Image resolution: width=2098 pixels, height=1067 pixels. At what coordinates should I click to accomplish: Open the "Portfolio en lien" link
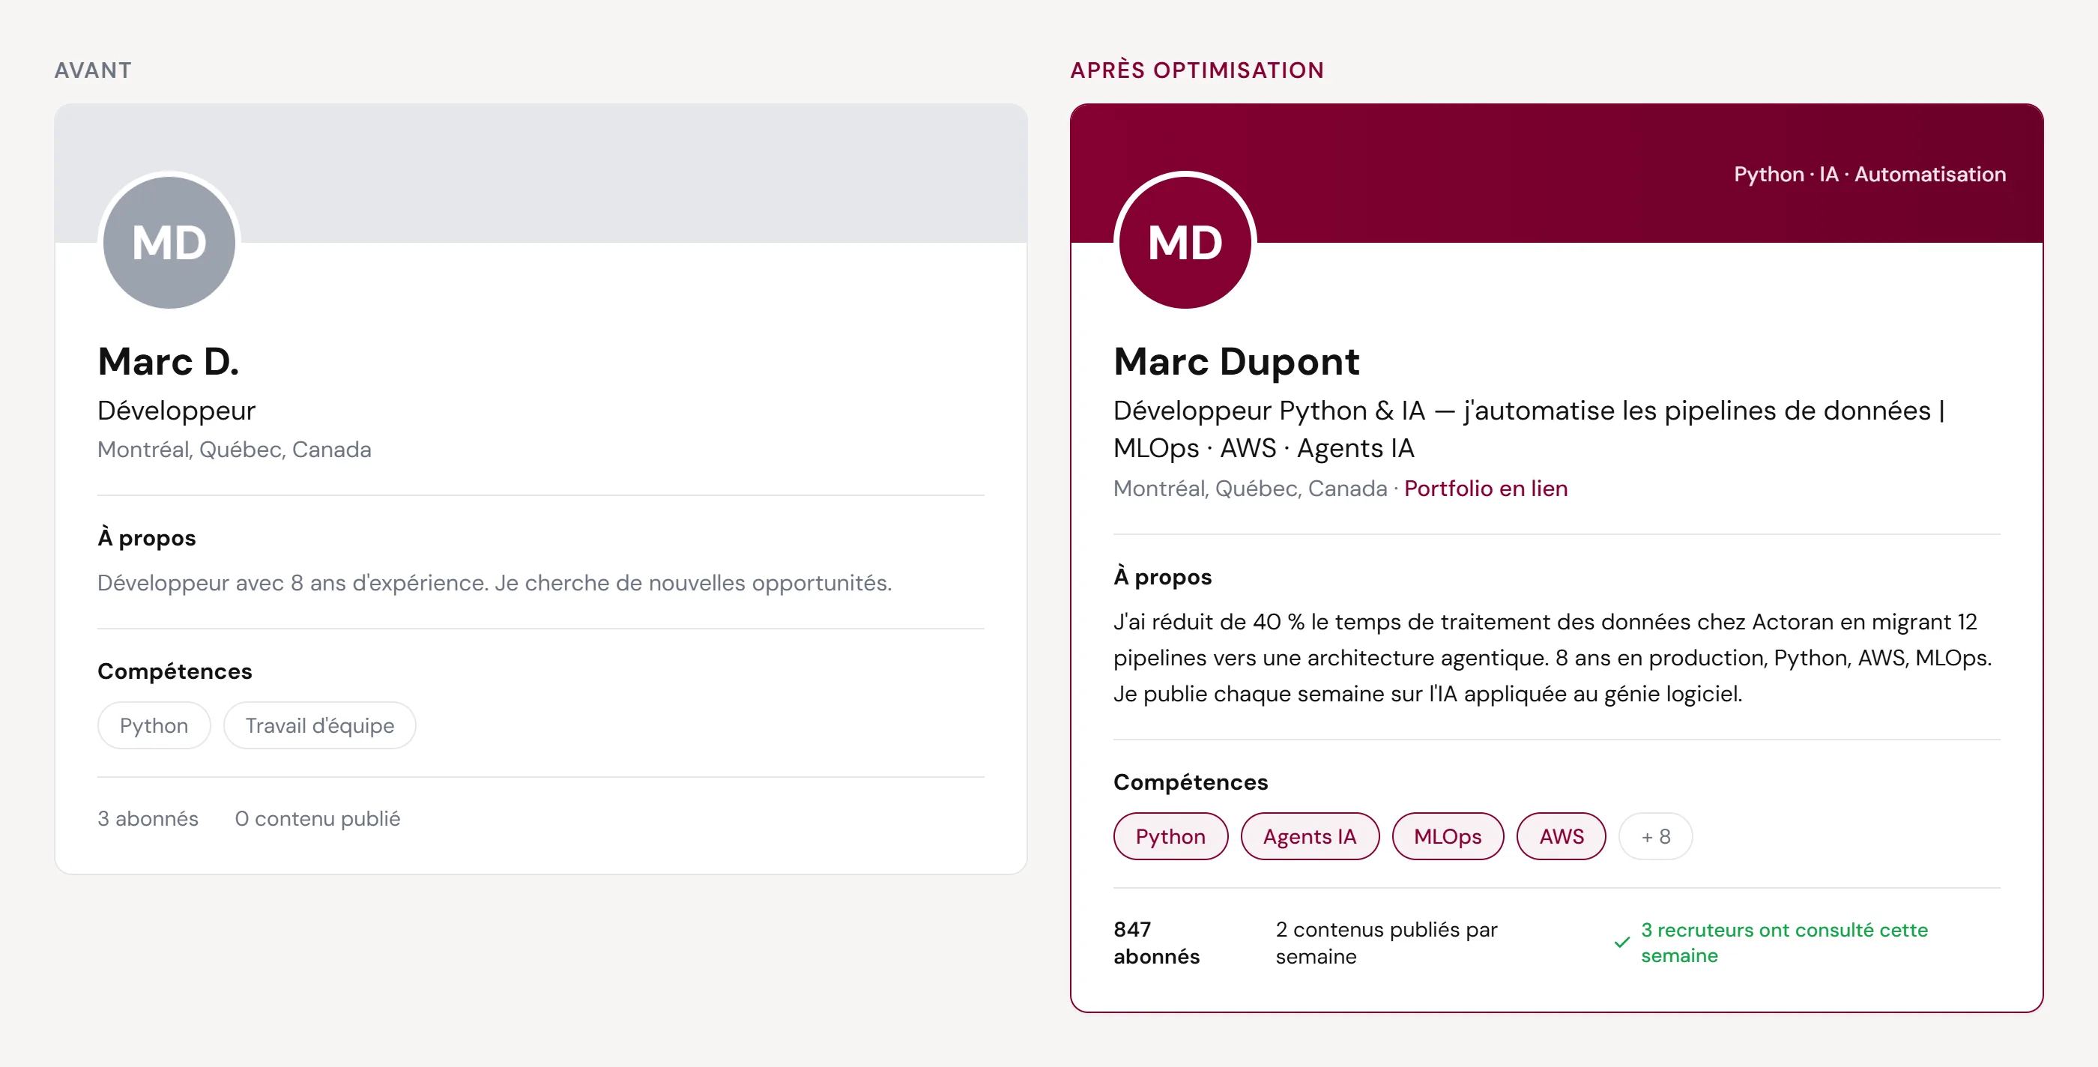tap(1486, 489)
